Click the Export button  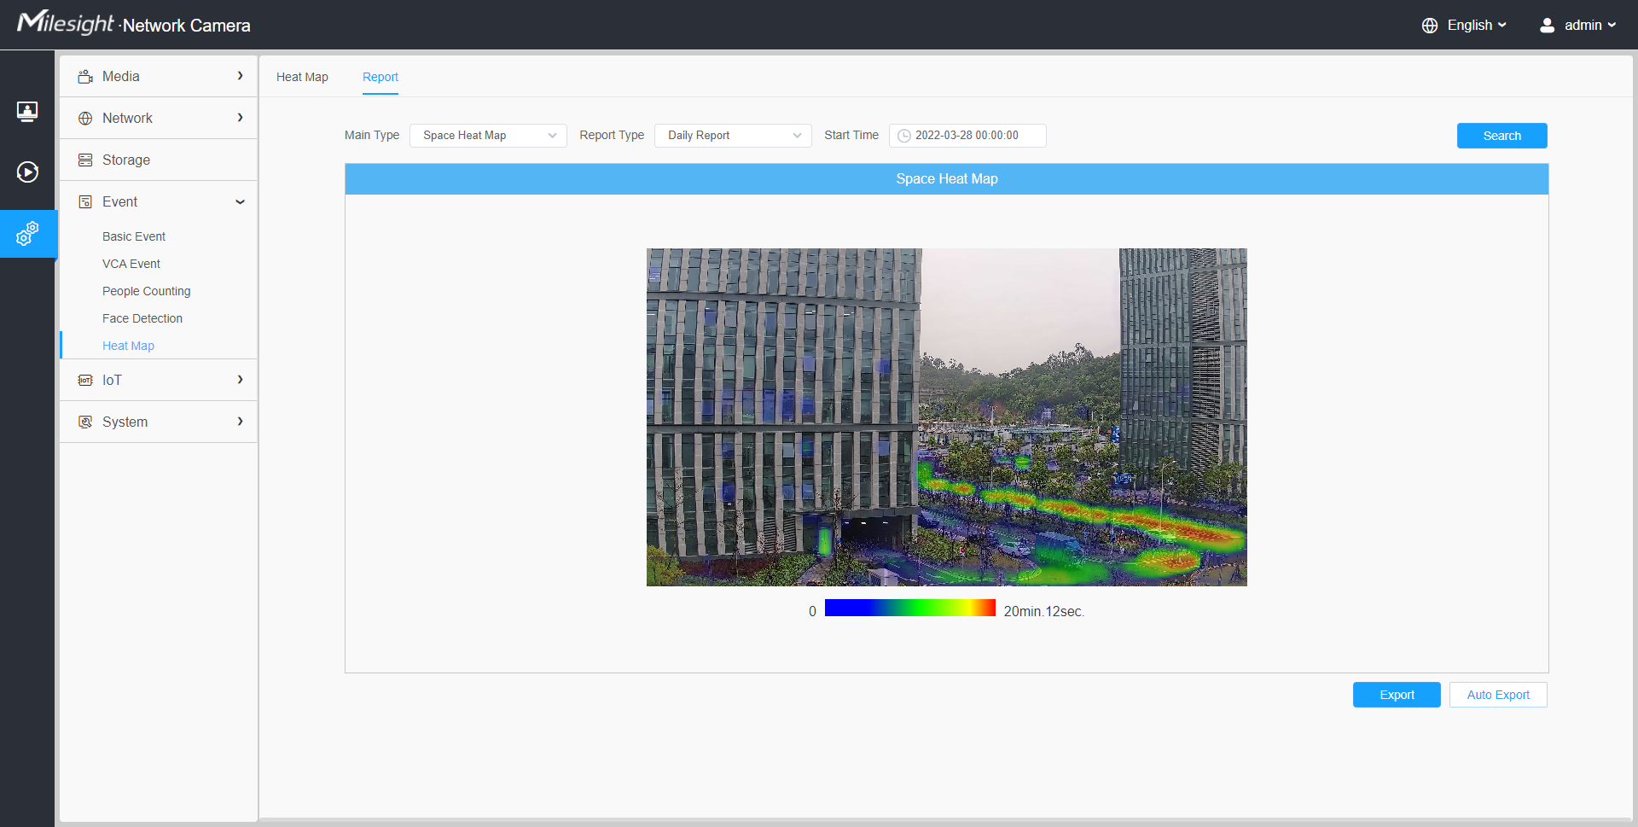[1397, 695]
